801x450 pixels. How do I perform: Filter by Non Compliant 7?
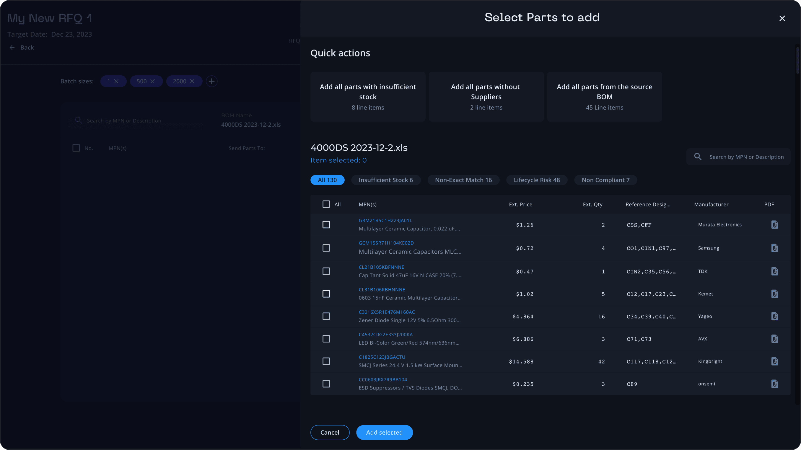click(x=605, y=180)
